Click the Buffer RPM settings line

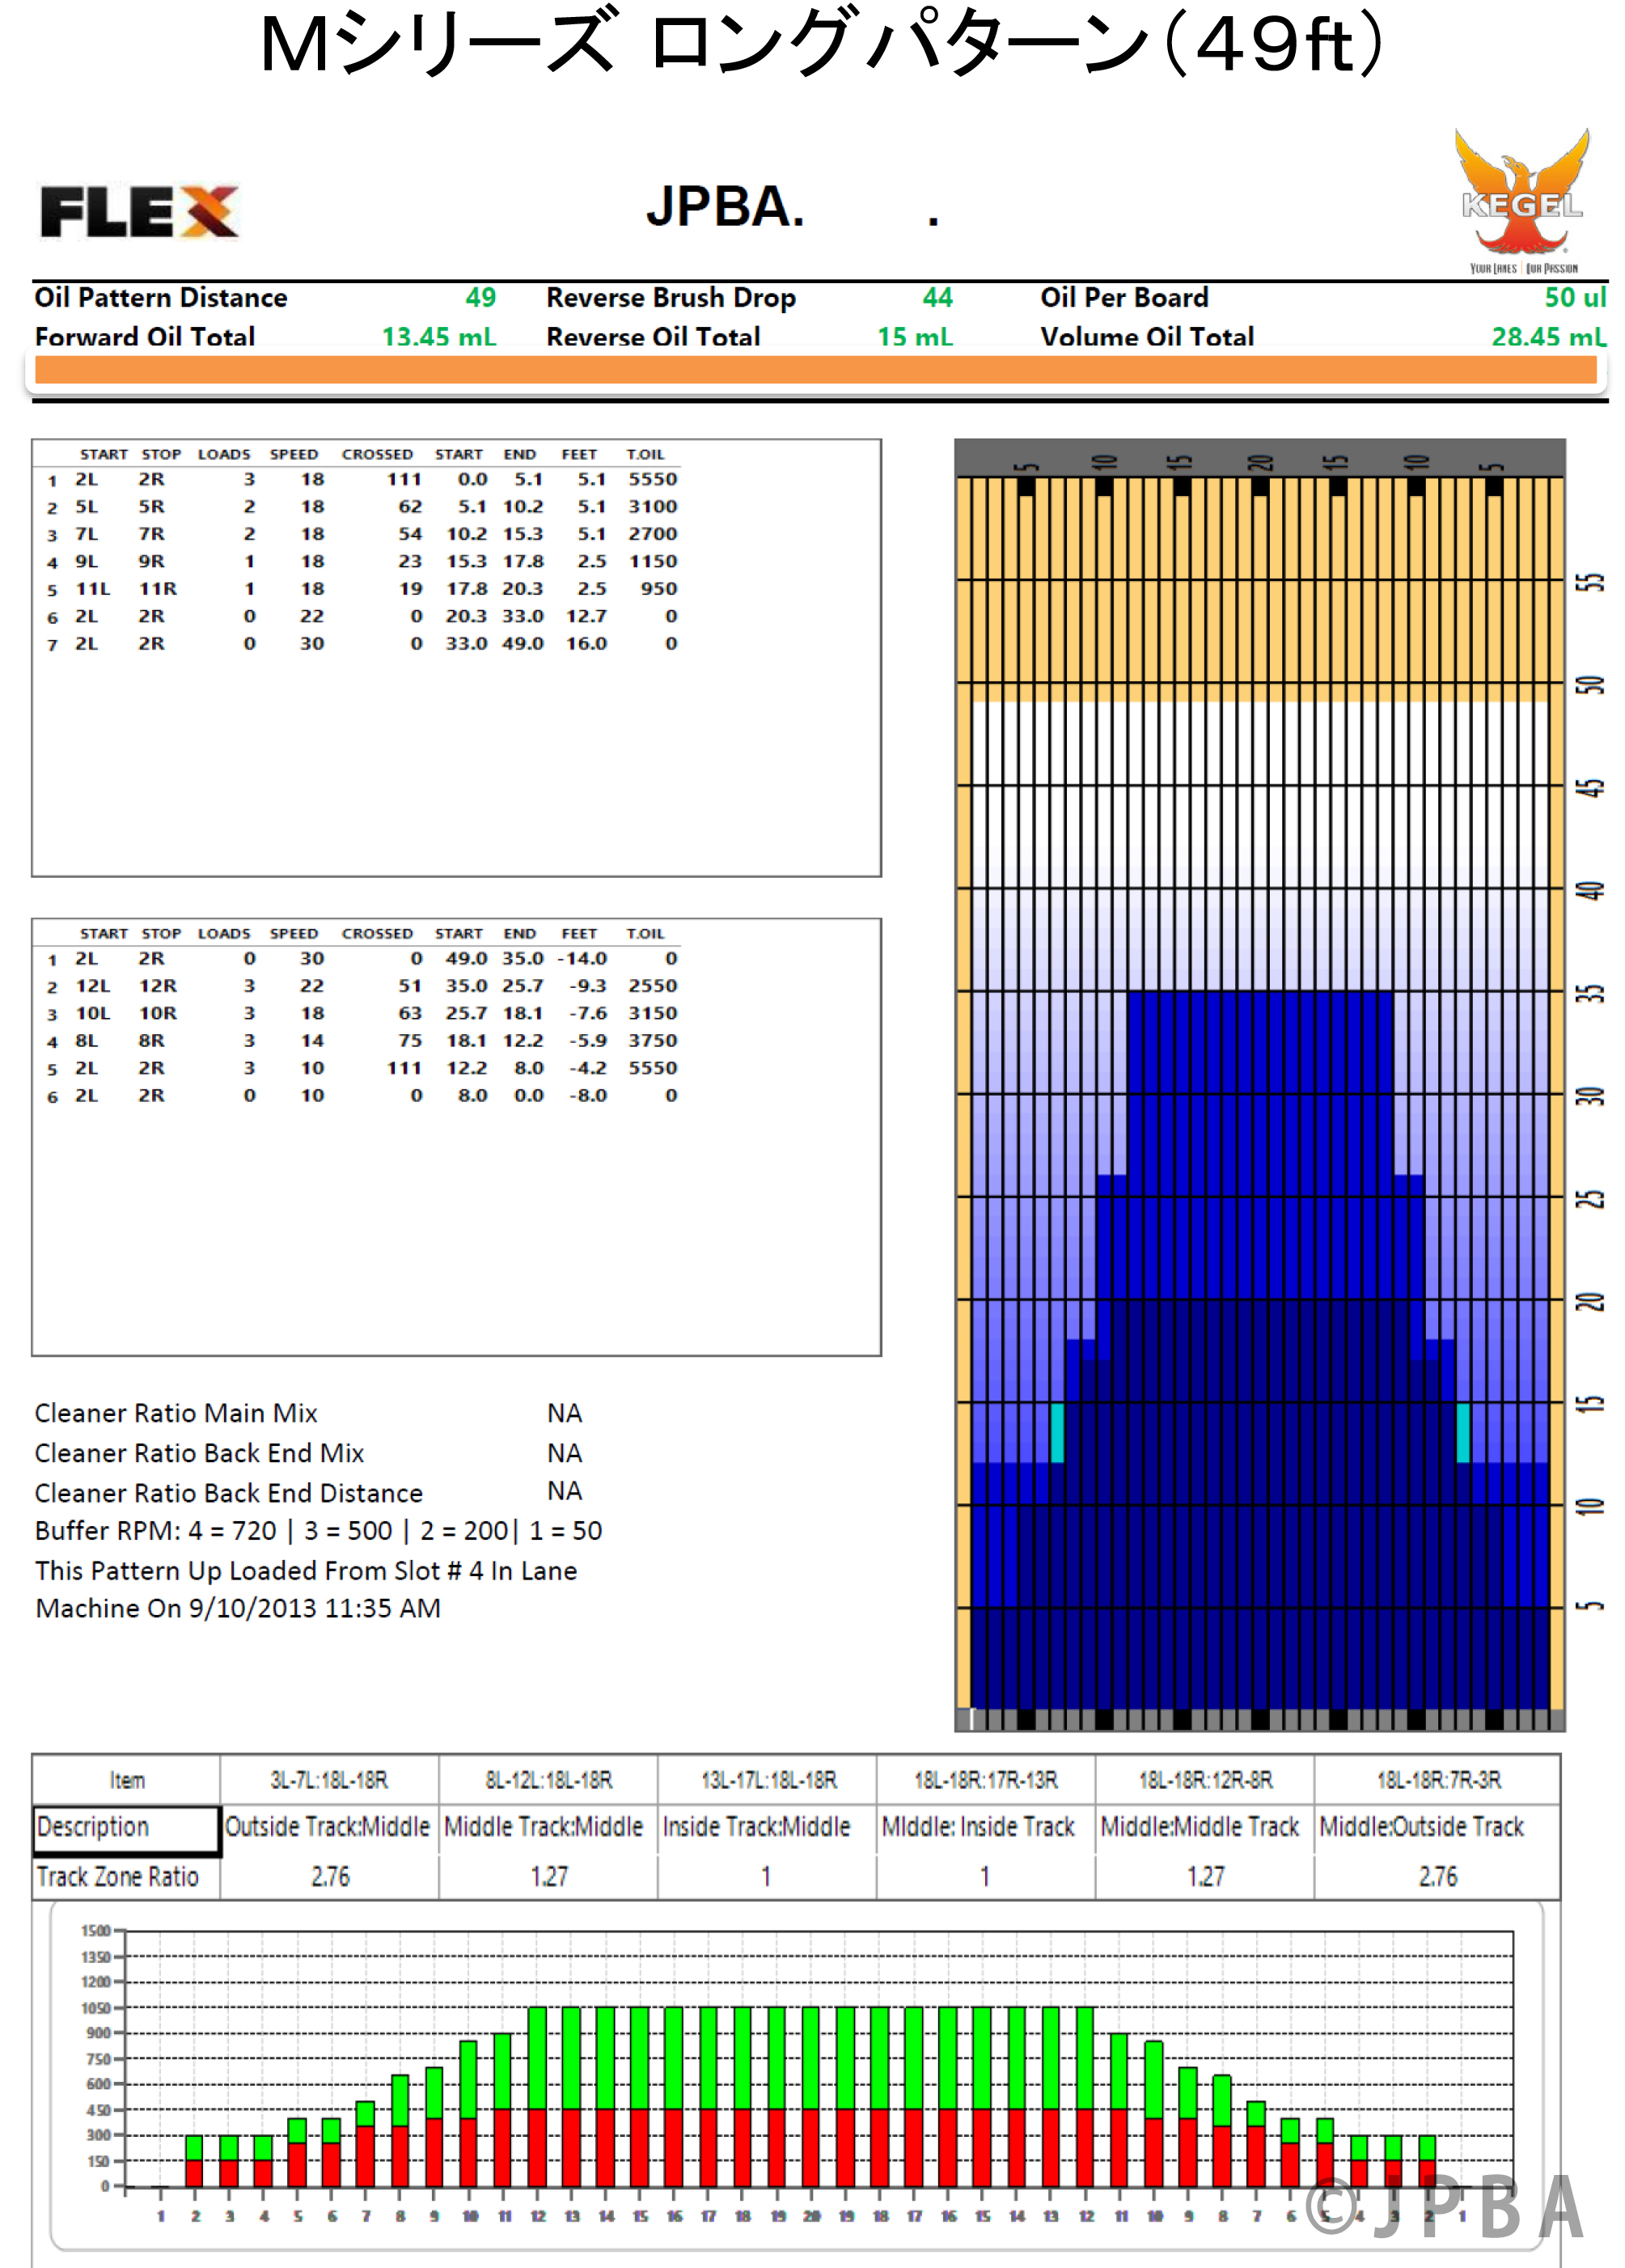click(x=318, y=1531)
